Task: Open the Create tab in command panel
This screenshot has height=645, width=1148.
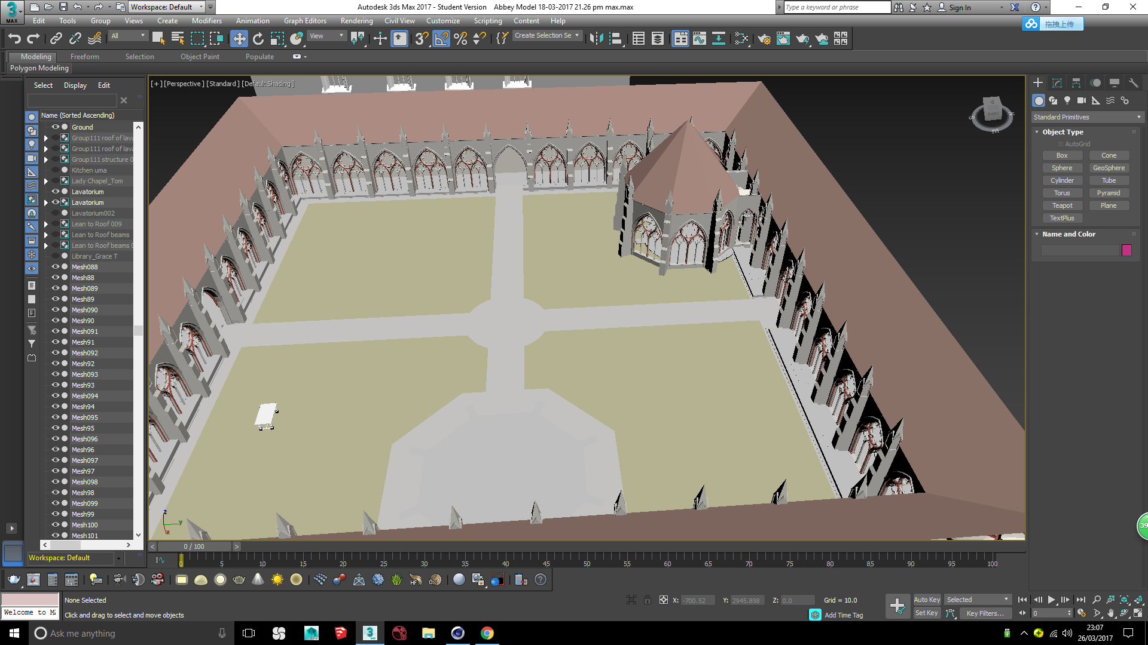Action: 1038,83
